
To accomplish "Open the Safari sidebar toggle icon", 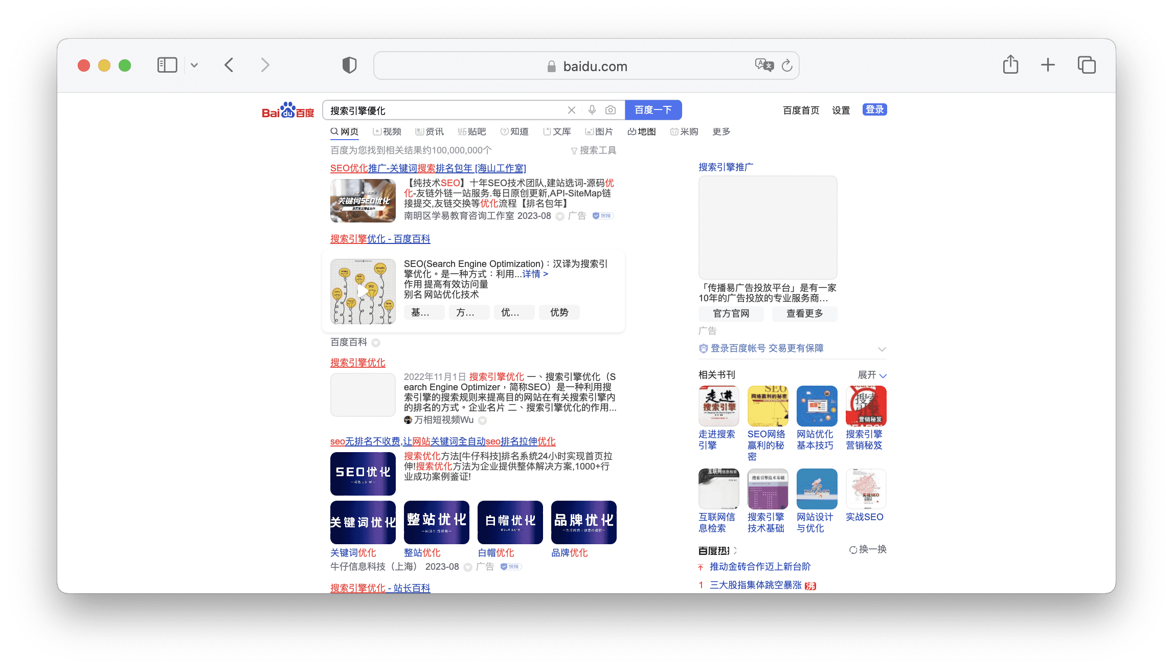I will coord(167,65).
